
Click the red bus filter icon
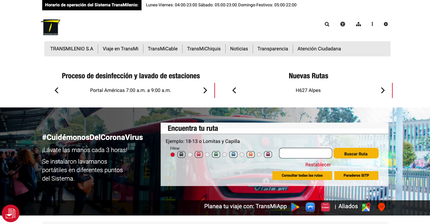pos(199,154)
